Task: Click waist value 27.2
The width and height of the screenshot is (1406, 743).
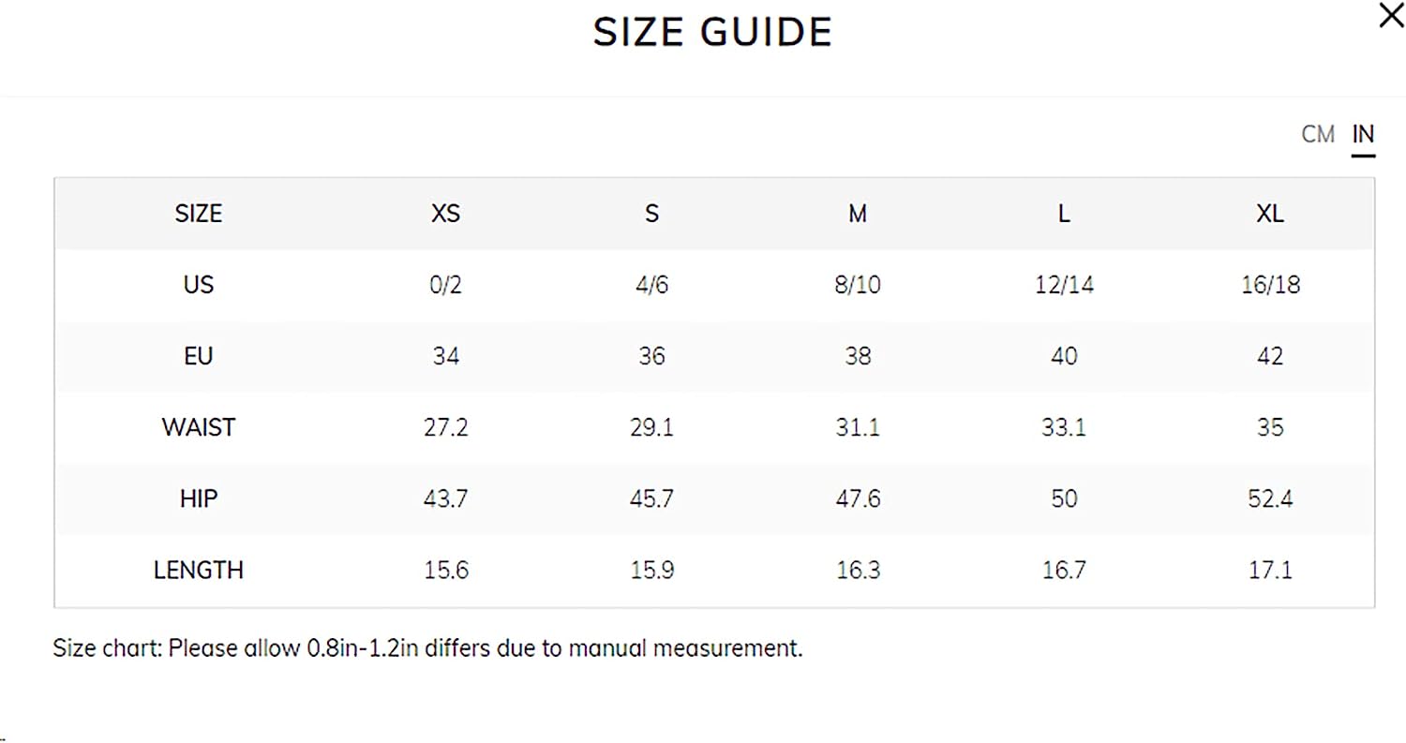Action: point(445,427)
